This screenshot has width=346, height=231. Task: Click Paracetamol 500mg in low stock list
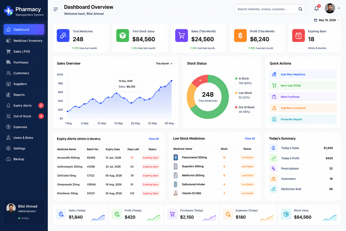[x=194, y=157]
